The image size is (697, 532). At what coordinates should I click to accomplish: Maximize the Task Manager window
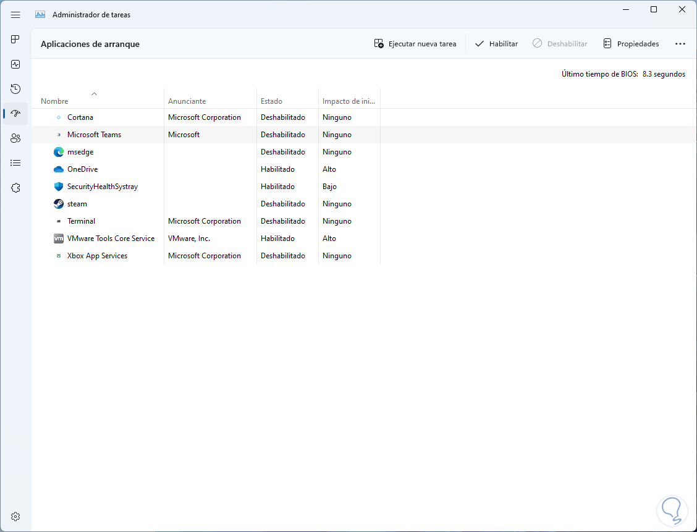click(654, 9)
